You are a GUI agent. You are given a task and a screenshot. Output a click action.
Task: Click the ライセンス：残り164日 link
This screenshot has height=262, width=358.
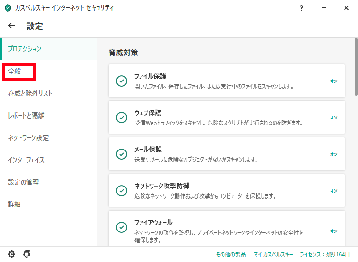point(325,255)
